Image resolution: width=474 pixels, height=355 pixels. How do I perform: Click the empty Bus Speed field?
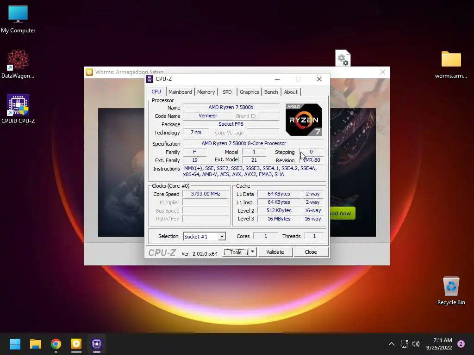pos(206,210)
